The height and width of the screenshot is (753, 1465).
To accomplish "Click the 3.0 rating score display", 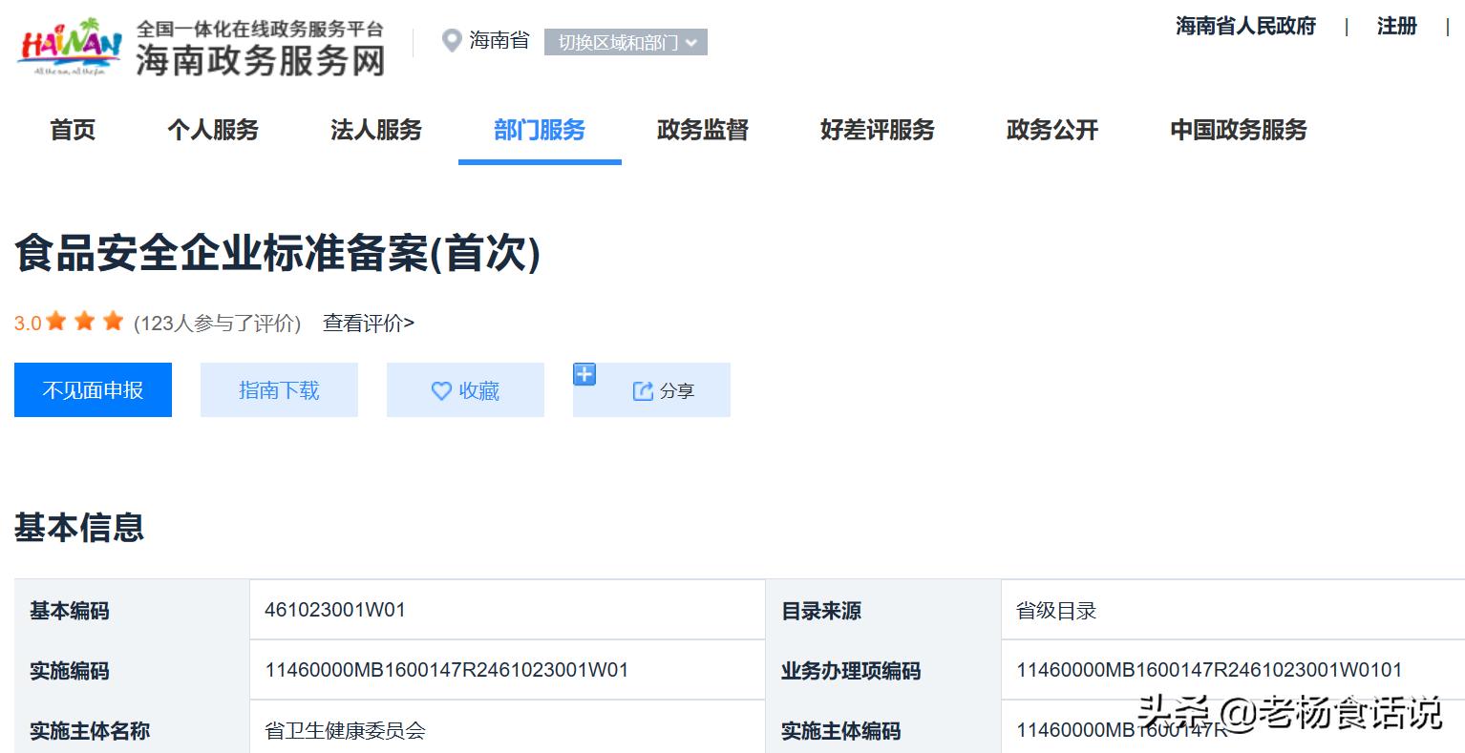I will click(27, 323).
